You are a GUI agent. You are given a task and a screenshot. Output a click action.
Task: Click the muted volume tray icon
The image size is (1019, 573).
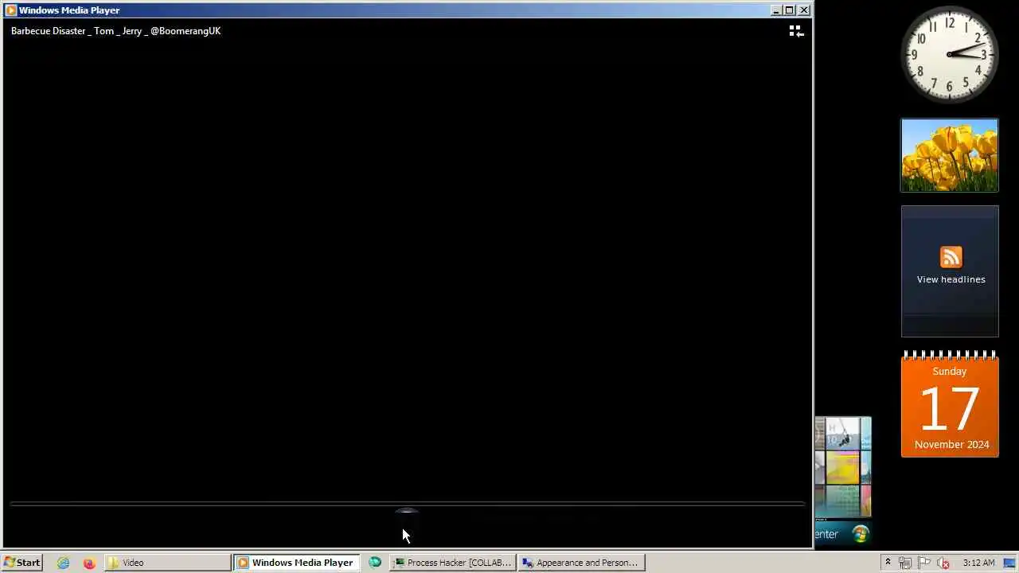coord(943,563)
